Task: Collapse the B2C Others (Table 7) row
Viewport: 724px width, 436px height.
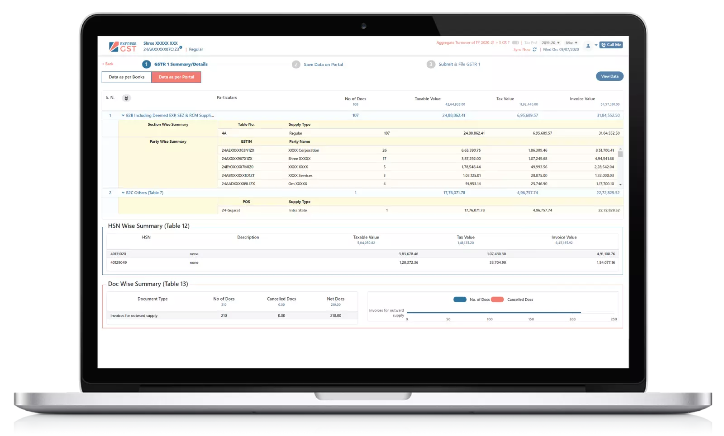Action: coord(123,193)
